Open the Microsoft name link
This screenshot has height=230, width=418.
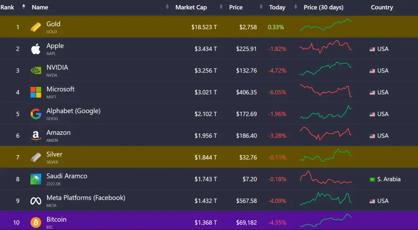[x=61, y=89]
